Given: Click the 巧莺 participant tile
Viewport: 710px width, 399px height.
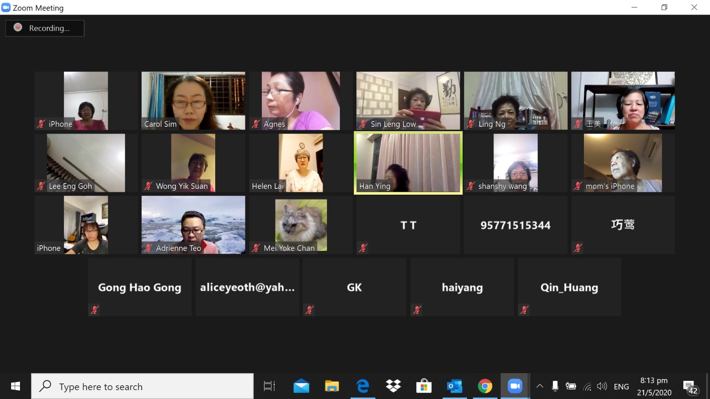Looking at the screenshot, I should pos(623,225).
